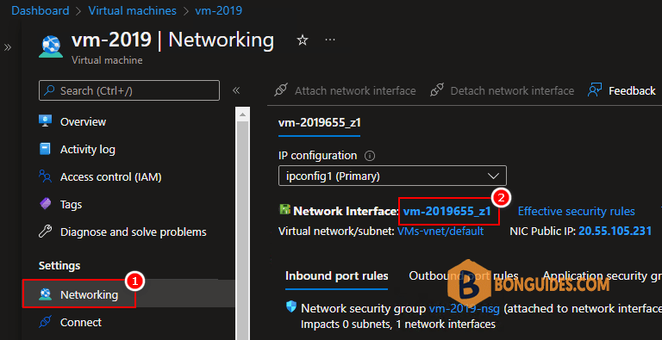Viewport: 662px width, 340px height.
Task: Click the sidebar vertical scrollbar thumb
Action: 242,230
